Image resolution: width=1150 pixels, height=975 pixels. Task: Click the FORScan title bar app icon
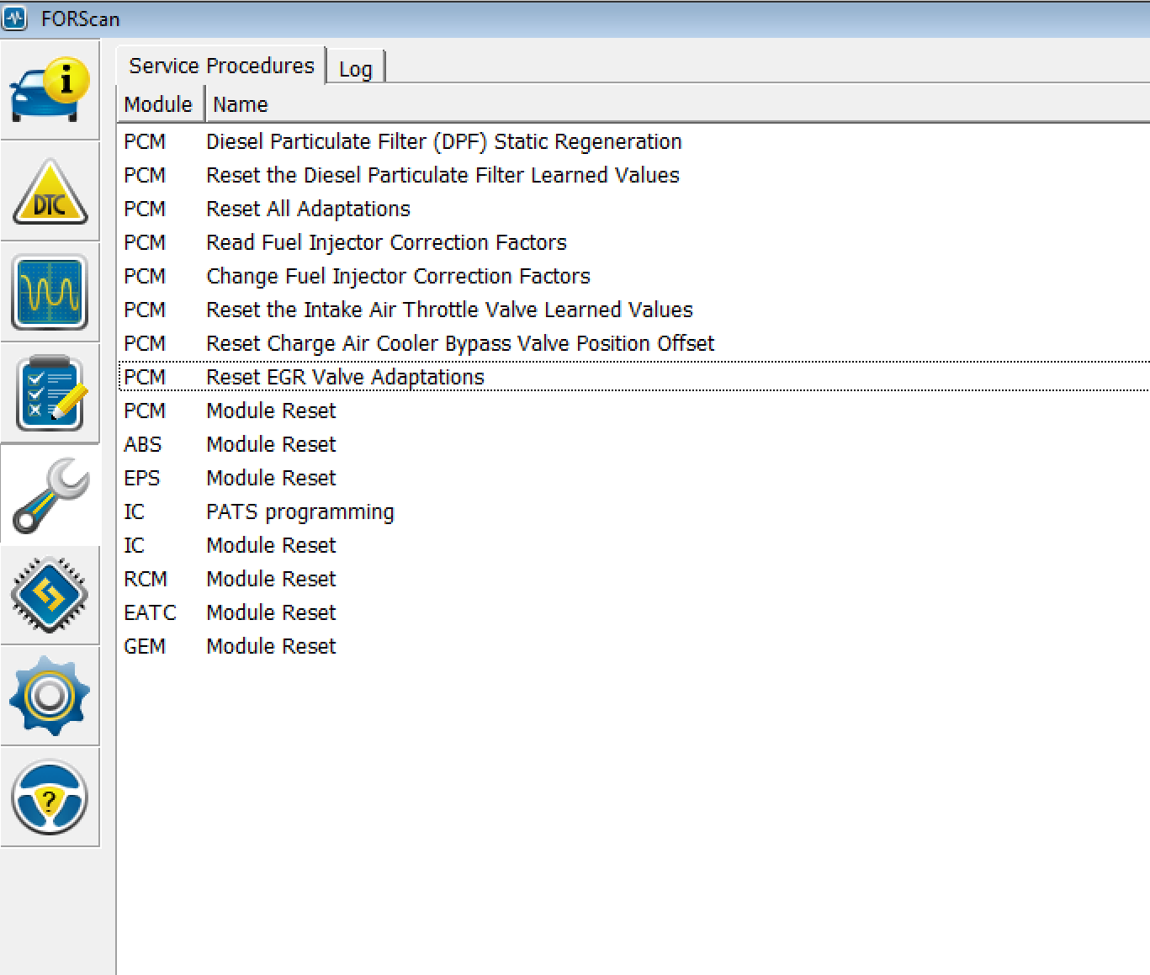[15, 18]
